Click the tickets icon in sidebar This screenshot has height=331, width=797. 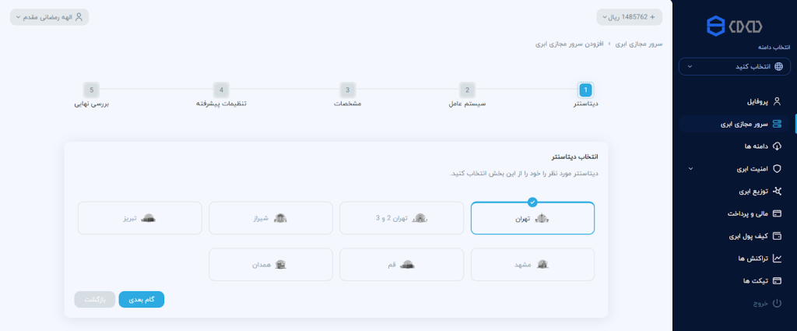click(776, 280)
